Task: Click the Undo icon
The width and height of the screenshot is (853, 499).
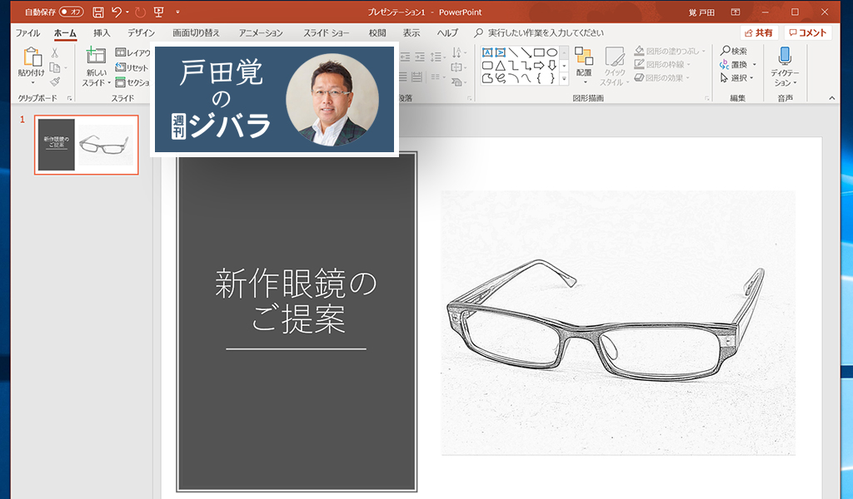Action: coord(116,12)
